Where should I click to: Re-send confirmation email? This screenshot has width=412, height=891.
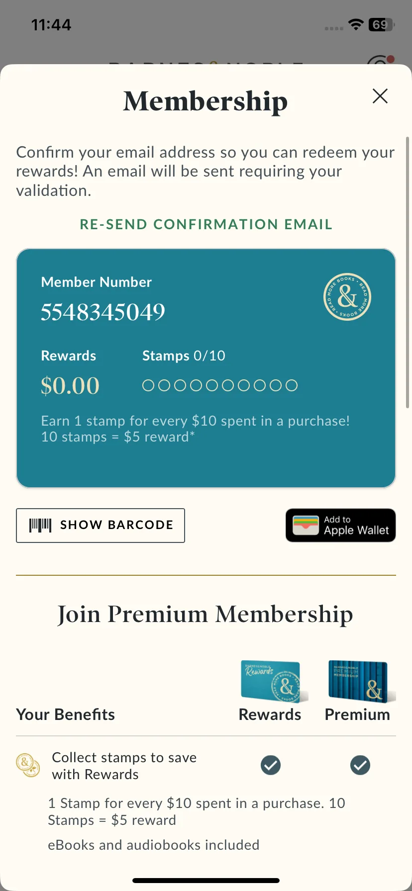(x=206, y=224)
